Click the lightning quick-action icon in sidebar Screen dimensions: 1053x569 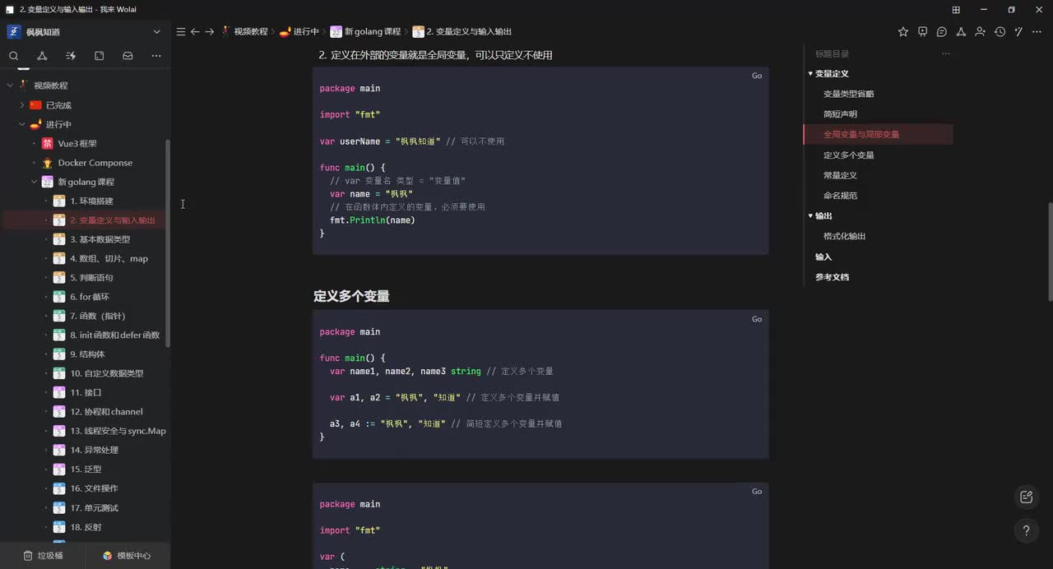[x=71, y=56]
